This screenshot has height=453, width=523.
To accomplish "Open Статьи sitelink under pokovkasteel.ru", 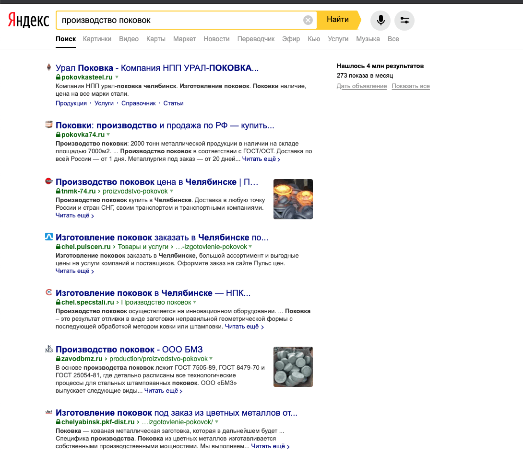I will (173, 103).
